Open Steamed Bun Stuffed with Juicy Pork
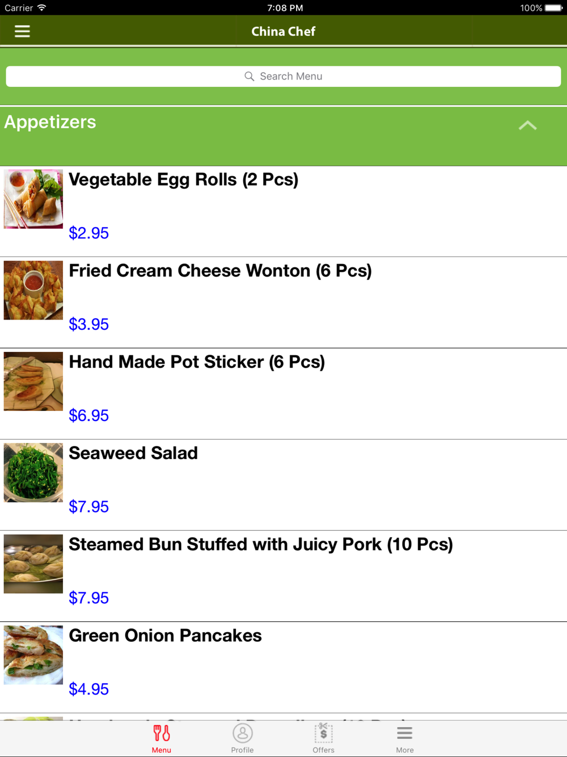 283,577
